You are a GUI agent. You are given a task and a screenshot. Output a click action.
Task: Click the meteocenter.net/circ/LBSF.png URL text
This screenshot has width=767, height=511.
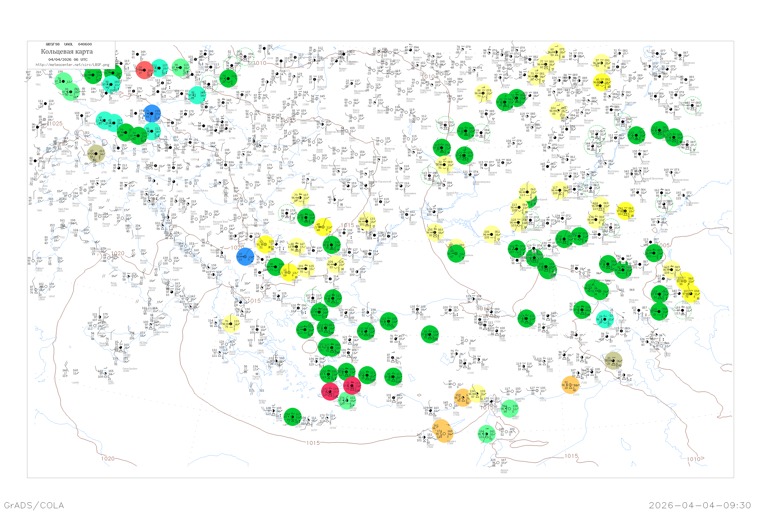click(72, 65)
